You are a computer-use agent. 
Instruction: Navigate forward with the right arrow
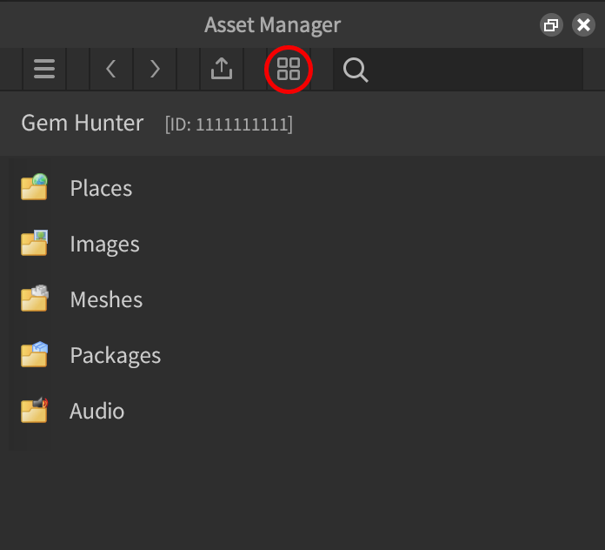pos(155,70)
